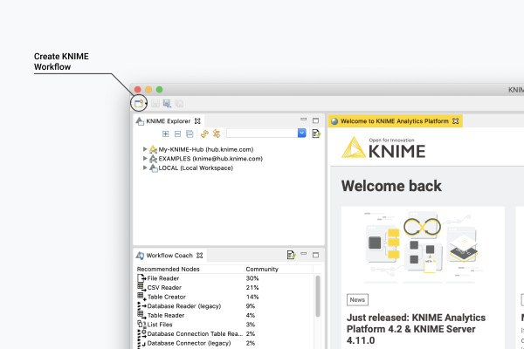This screenshot has height=349, width=524.
Task: Close the Welcome to KNIME tab
Action: tap(456, 121)
